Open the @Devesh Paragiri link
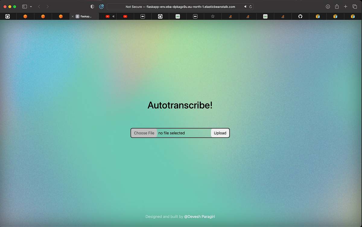This screenshot has height=227, width=362. click(x=199, y=216)
